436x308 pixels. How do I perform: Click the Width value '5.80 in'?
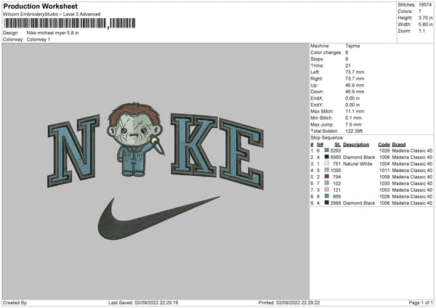(425, 25)
